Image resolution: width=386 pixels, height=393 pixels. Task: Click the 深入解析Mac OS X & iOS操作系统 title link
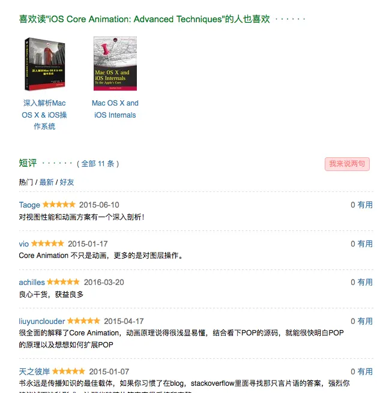44,115
